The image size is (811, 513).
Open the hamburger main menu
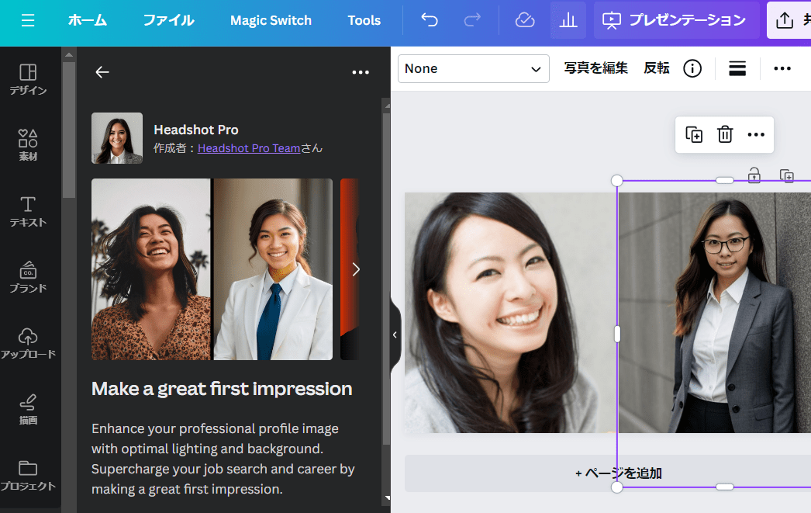[x=28, y=20]
